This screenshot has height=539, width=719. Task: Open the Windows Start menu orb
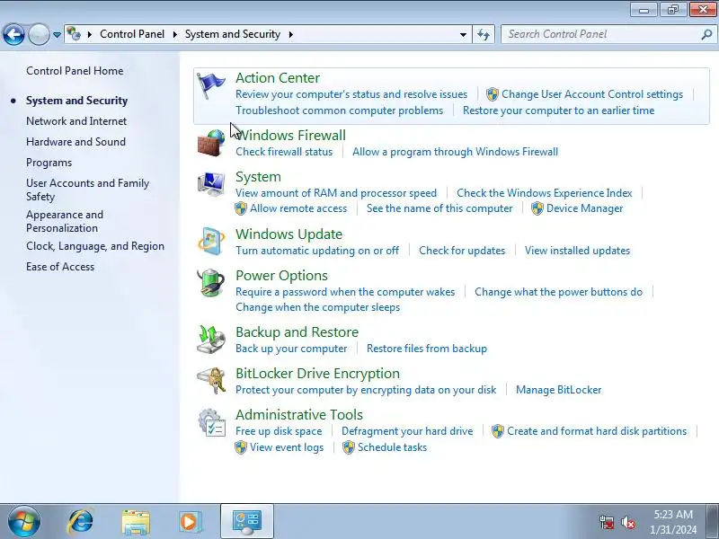point(24,521)
